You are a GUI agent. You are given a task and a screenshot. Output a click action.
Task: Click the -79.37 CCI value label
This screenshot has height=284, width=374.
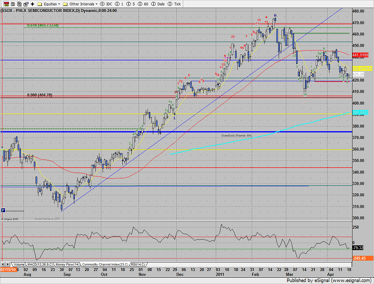[x=358, y=248]
